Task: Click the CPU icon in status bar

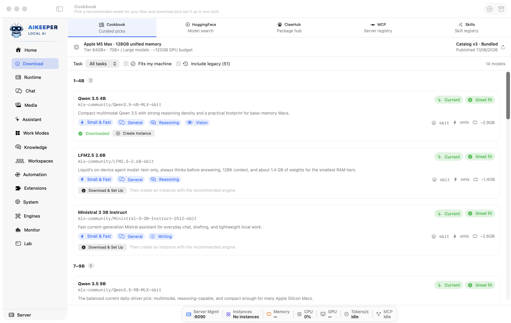Action: click(x=299, y=314)
